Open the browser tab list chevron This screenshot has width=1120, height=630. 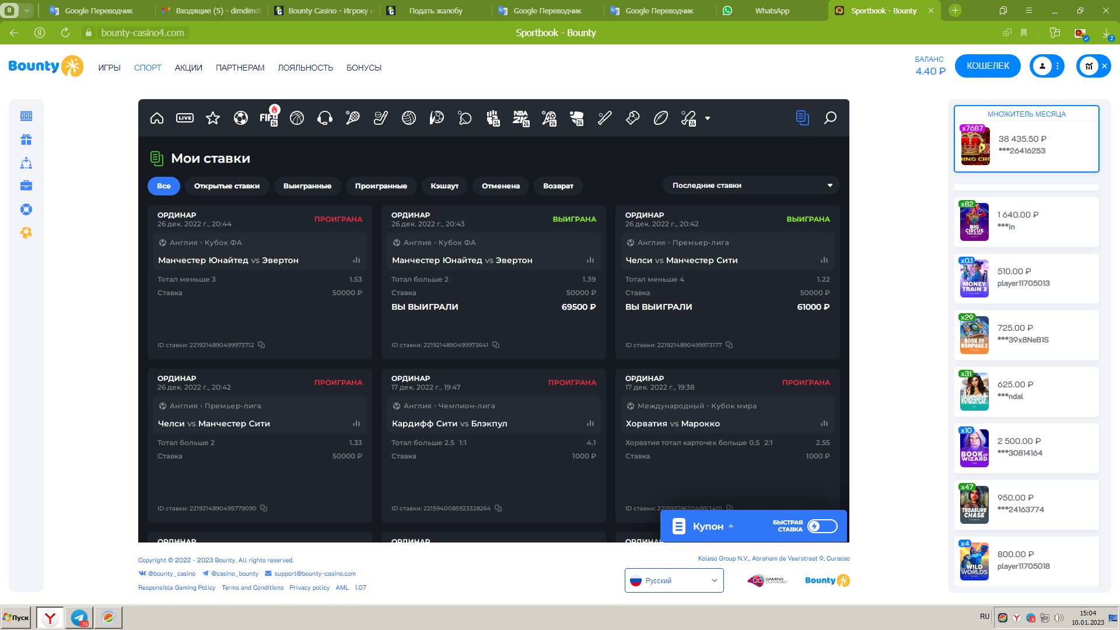[x=27, y=10]
